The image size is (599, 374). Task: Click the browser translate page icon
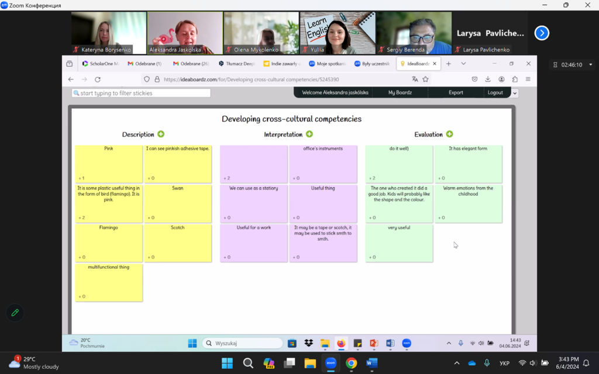(x=415, y=79)
